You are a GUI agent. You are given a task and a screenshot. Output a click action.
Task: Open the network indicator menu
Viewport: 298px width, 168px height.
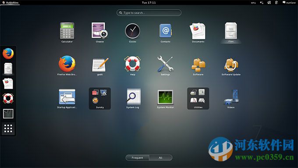(x=269, y=3)
